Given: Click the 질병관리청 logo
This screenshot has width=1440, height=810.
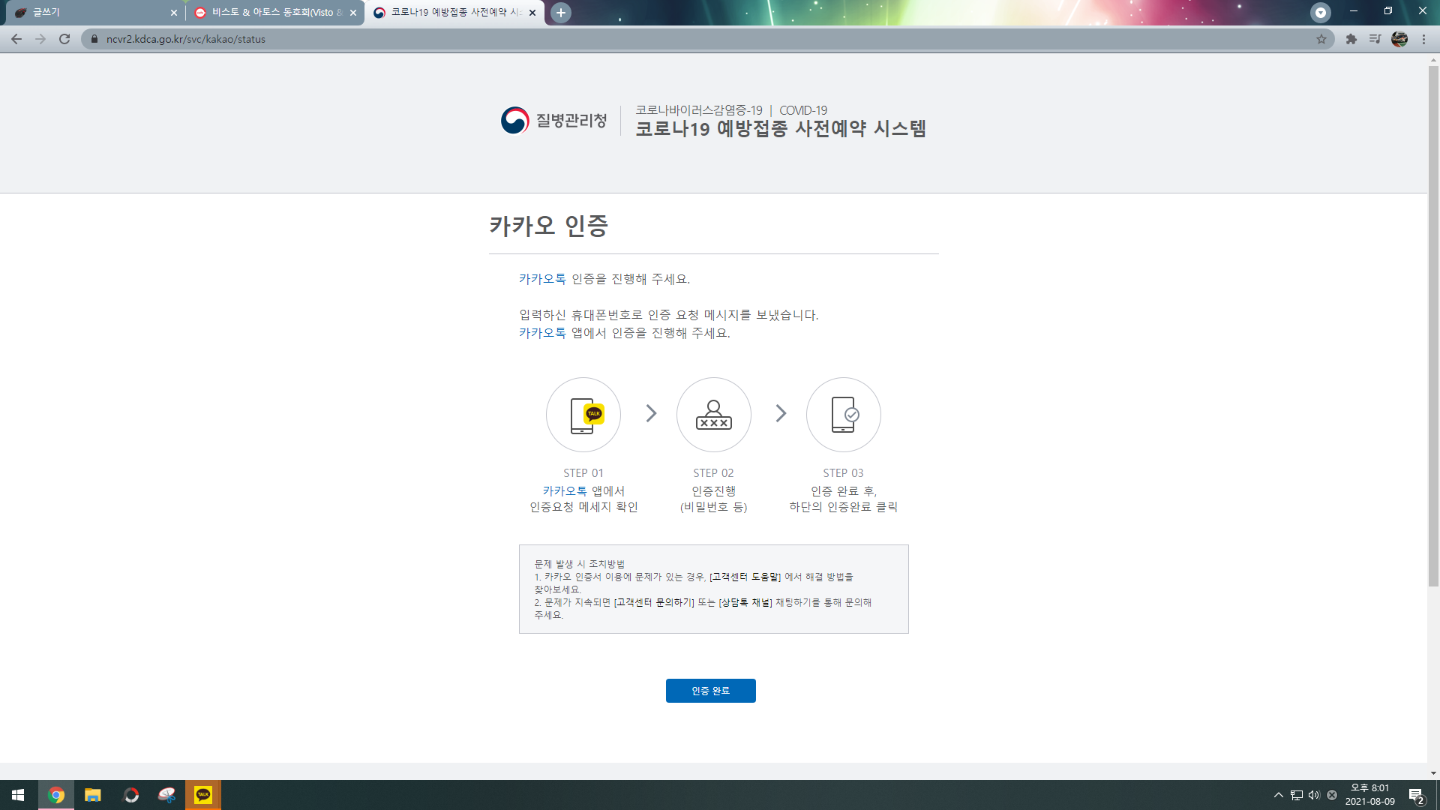Looking at the screenshot, I should click(553, 120).
